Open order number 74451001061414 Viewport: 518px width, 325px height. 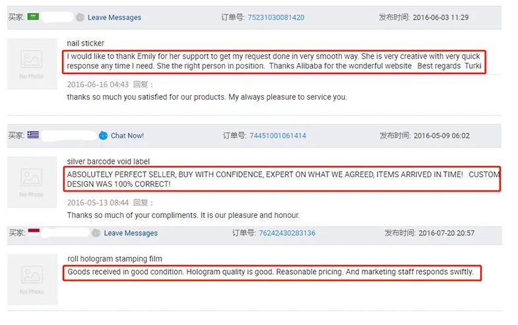coord(277,135)
